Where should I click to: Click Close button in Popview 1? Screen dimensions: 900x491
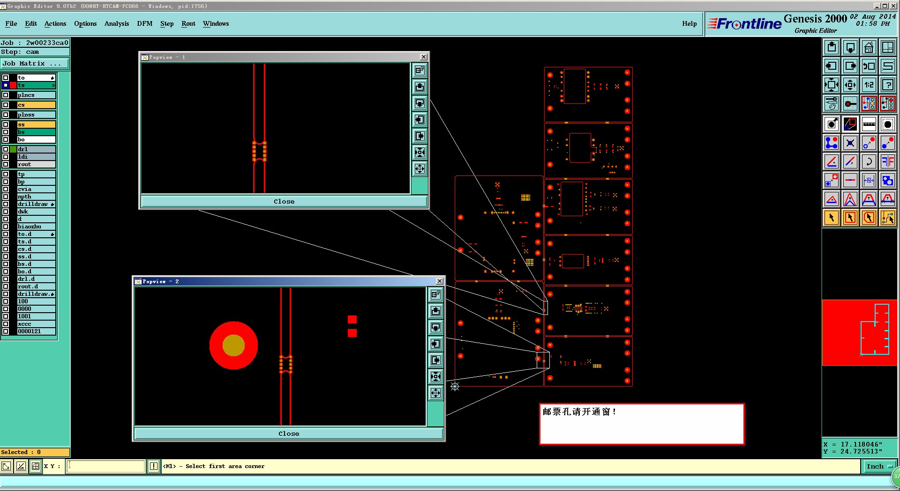coord(284,202)
